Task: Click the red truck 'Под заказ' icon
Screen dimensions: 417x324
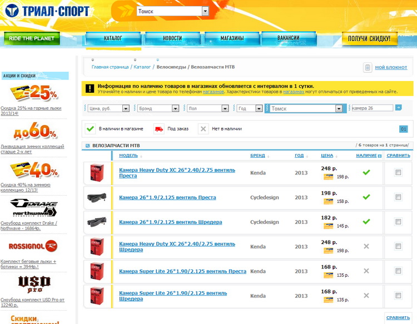Action: (159, 129)
